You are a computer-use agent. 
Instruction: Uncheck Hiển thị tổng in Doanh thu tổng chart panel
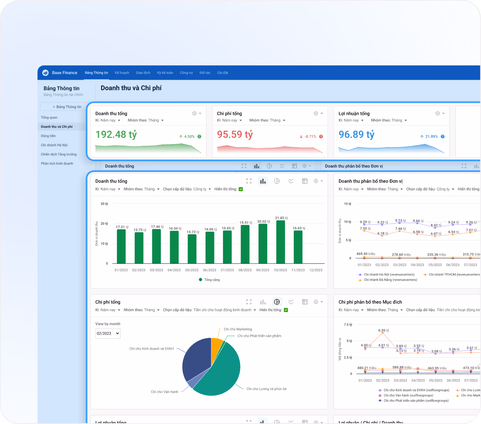point(241,189)
